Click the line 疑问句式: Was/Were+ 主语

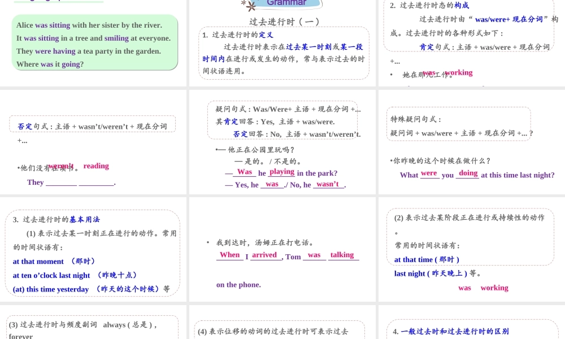pos(288,109)
